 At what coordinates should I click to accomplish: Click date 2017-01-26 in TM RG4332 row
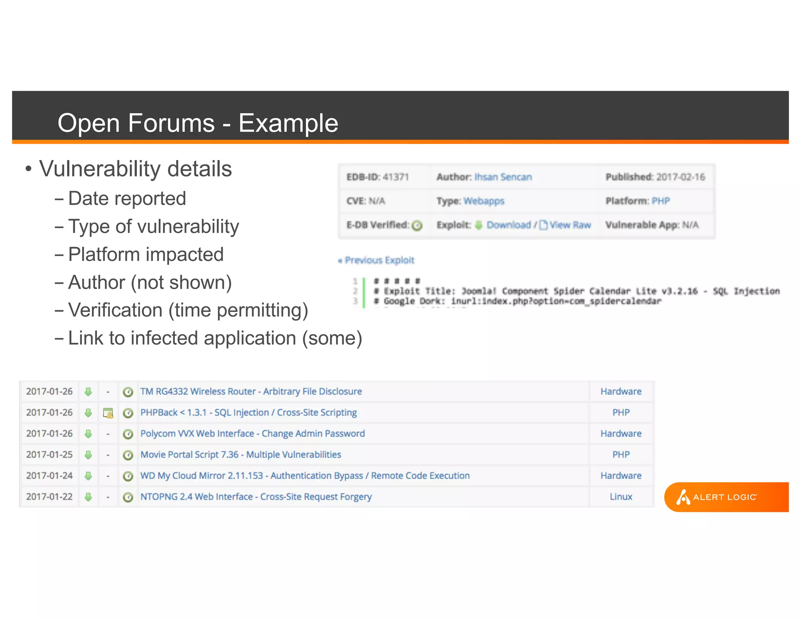[x=50, y=391]
